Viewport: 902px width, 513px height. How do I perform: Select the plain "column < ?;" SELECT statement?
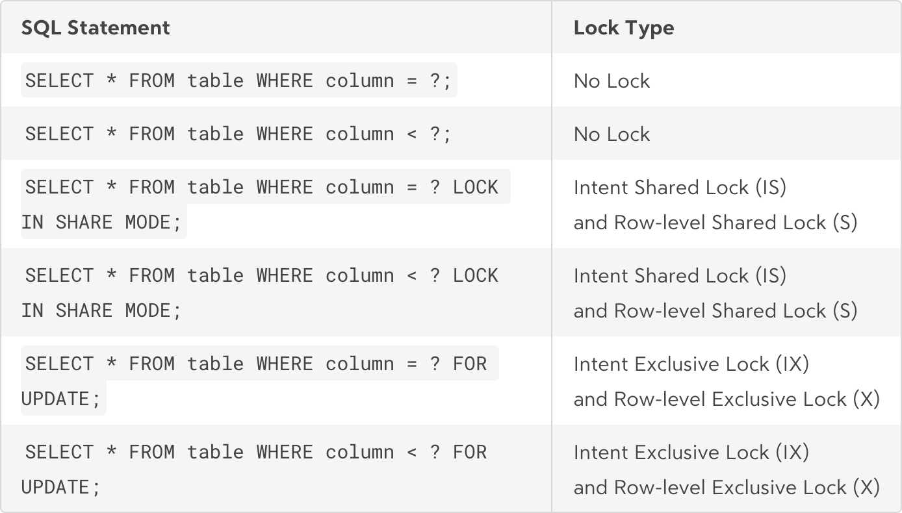coord(238,134)
